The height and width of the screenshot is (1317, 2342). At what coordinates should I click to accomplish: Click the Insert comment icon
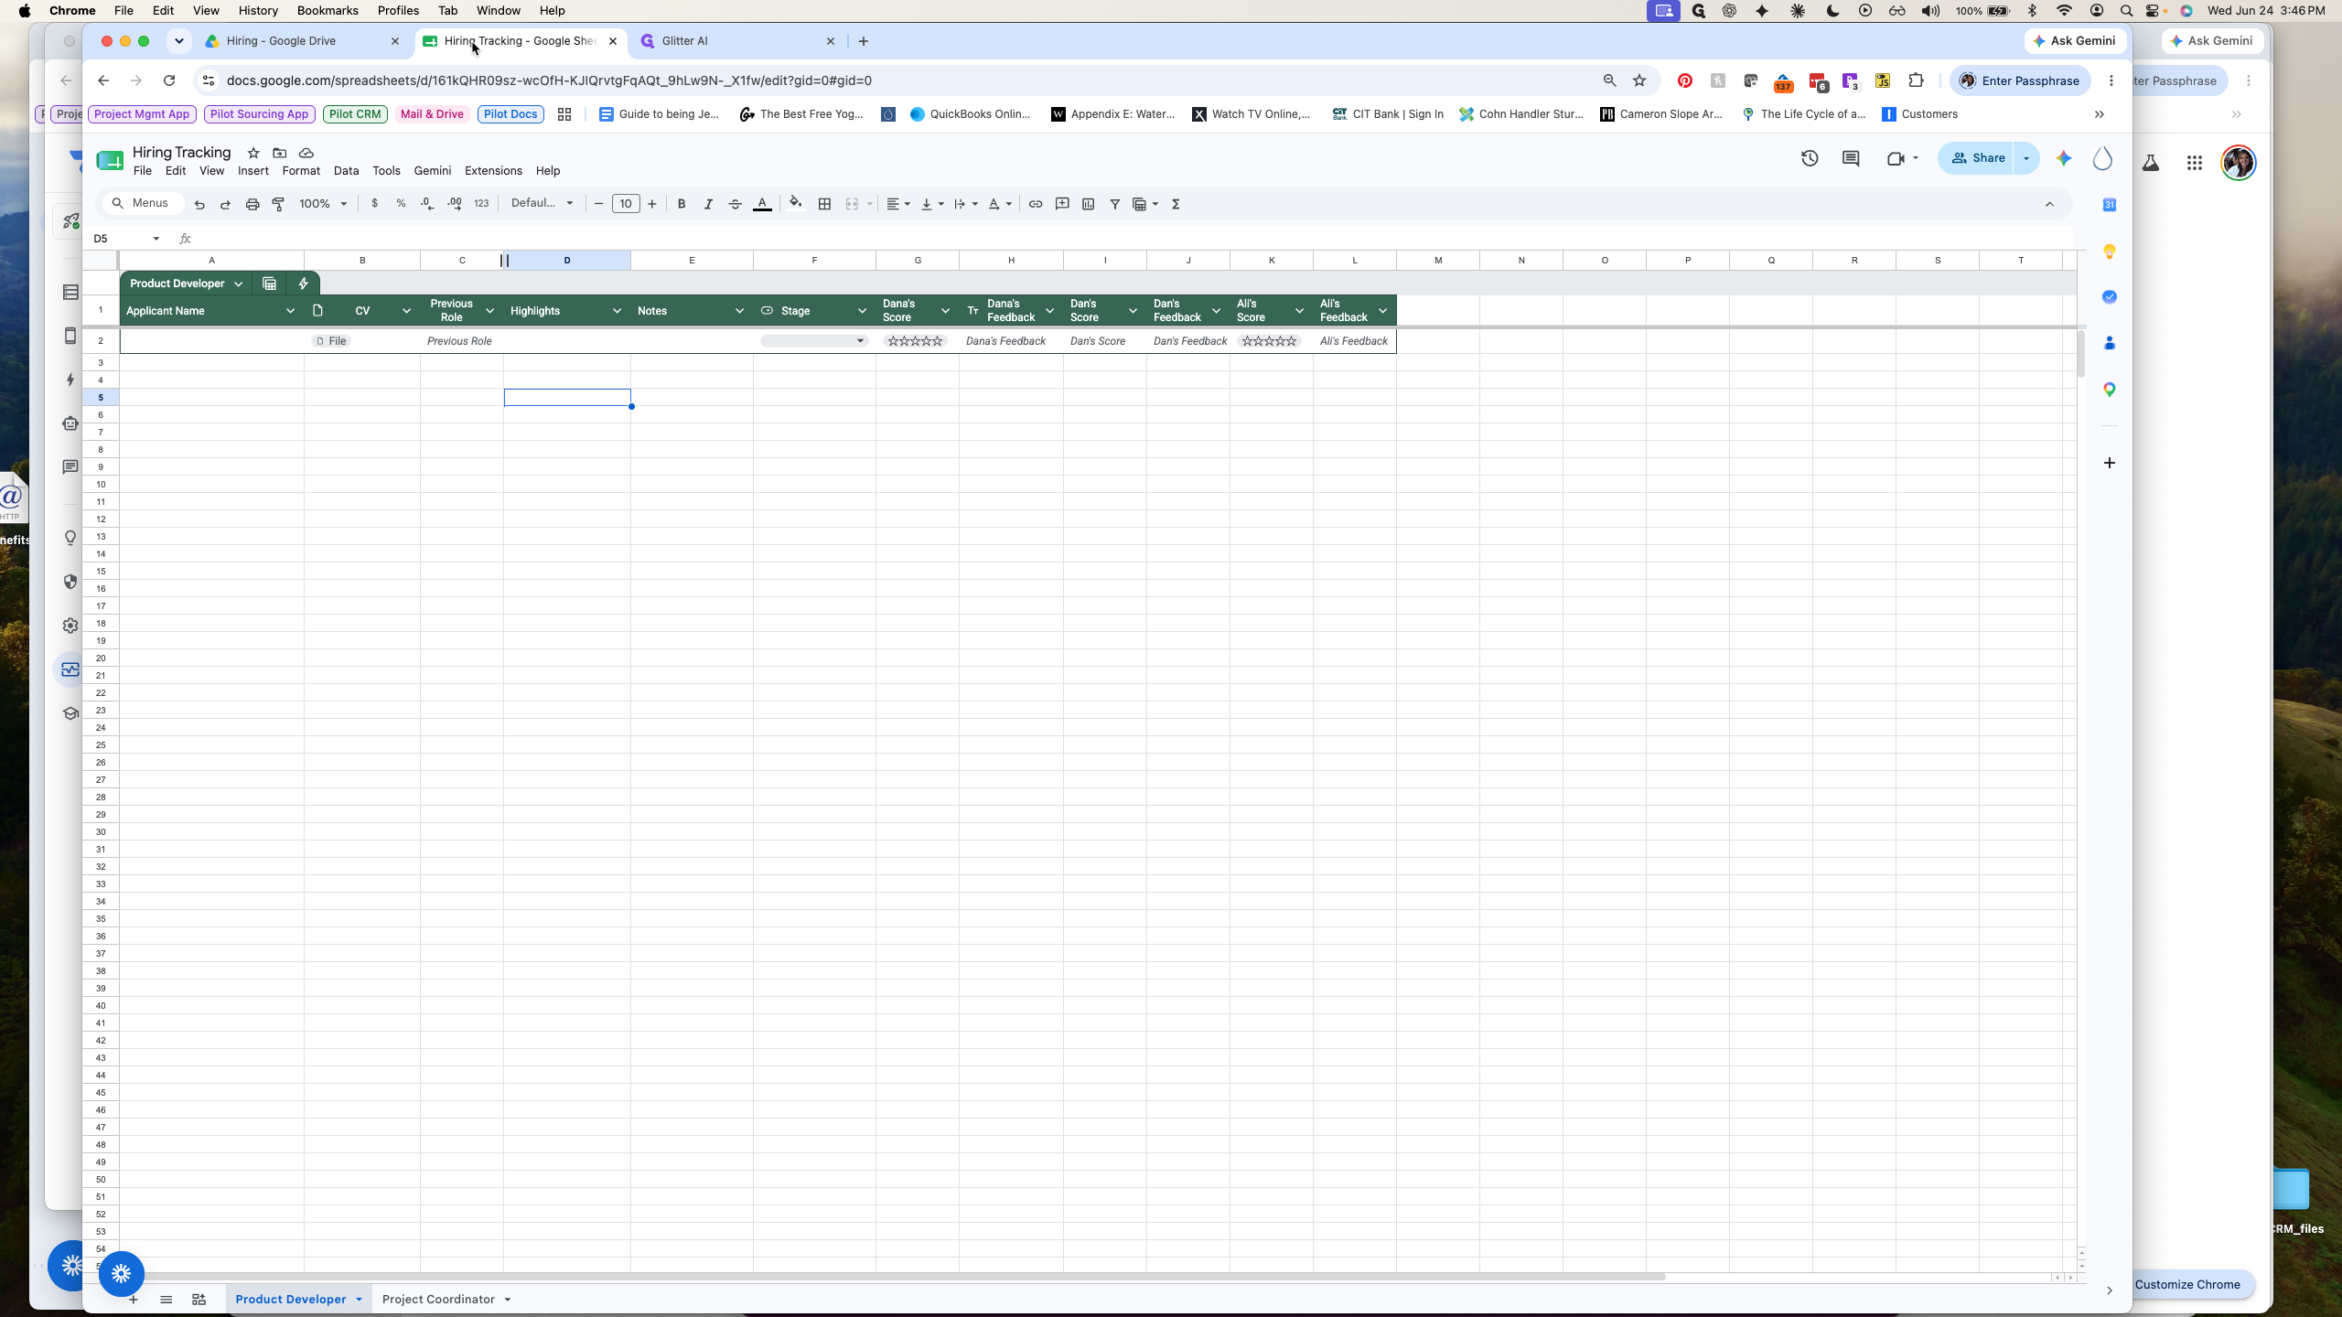(x=1062, y=204)
